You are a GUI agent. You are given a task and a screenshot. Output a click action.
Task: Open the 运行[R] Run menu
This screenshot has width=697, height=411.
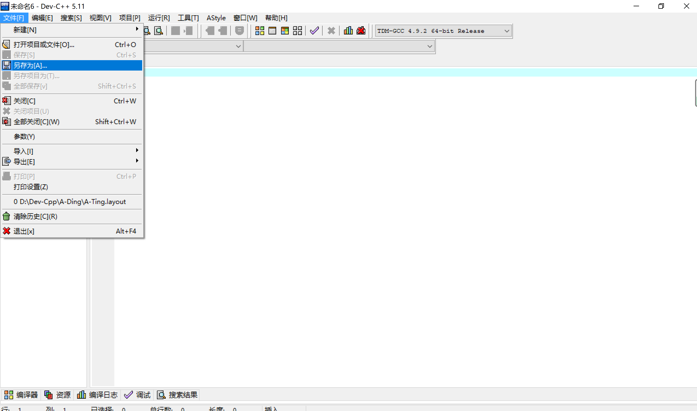pos(159,18)
